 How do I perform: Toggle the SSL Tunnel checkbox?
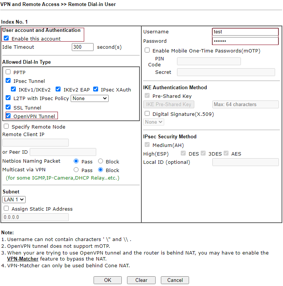8,107
